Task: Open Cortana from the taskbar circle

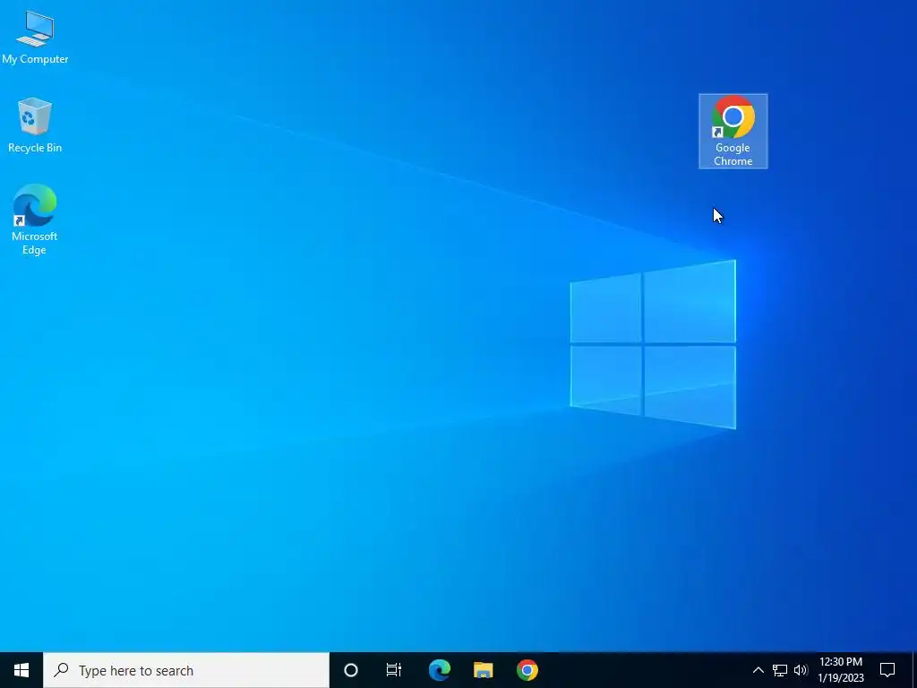Action: point(351,670)
